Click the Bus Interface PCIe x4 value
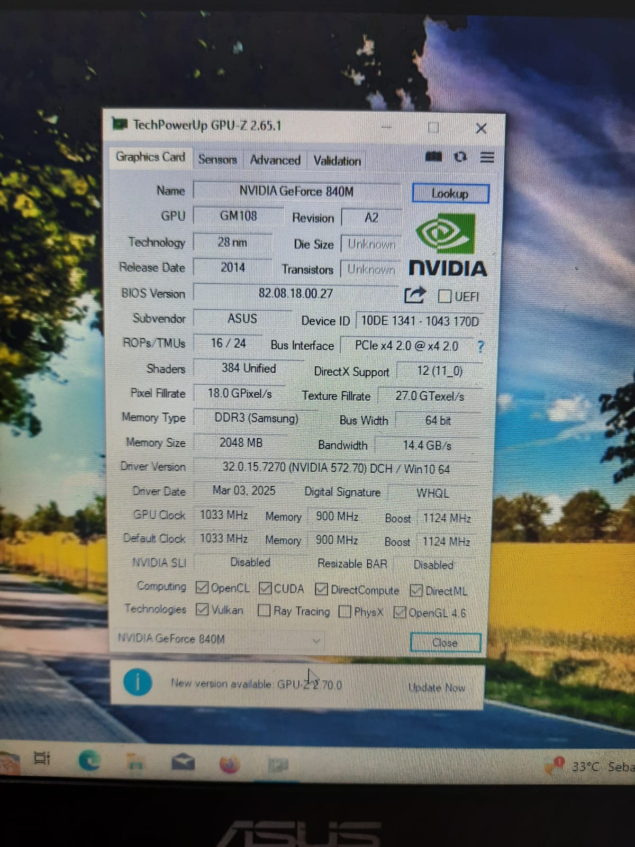Screen dimensions: 635x847 point(407,346)
